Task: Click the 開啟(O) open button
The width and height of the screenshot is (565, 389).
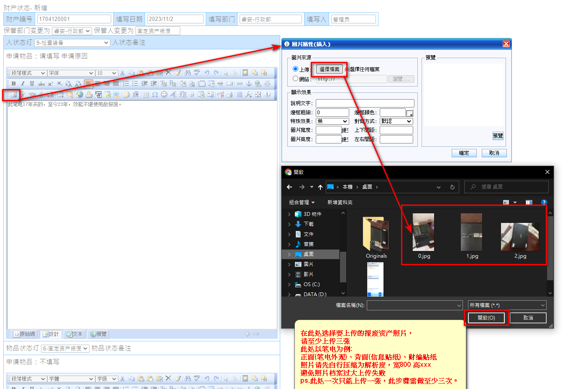Action: [486, 318]
